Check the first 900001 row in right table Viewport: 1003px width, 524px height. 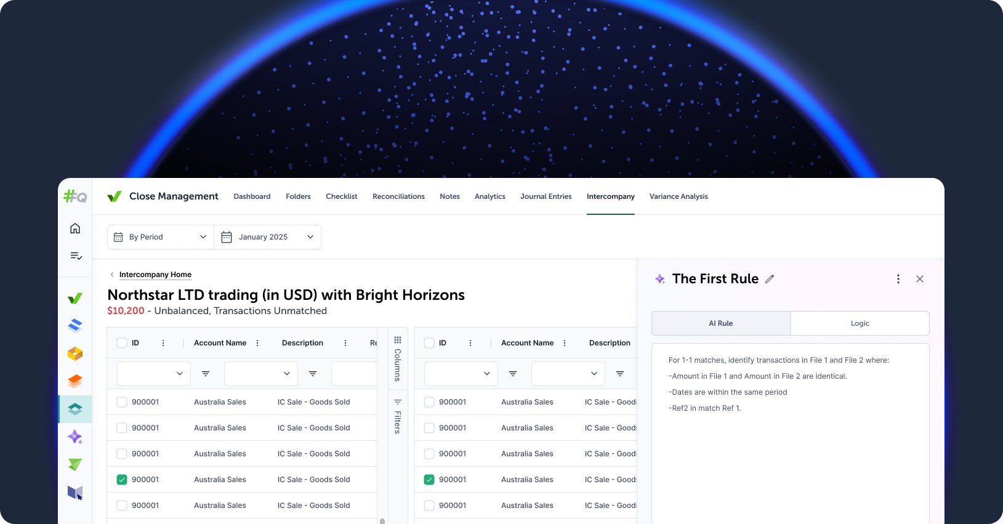coord(429,402)
